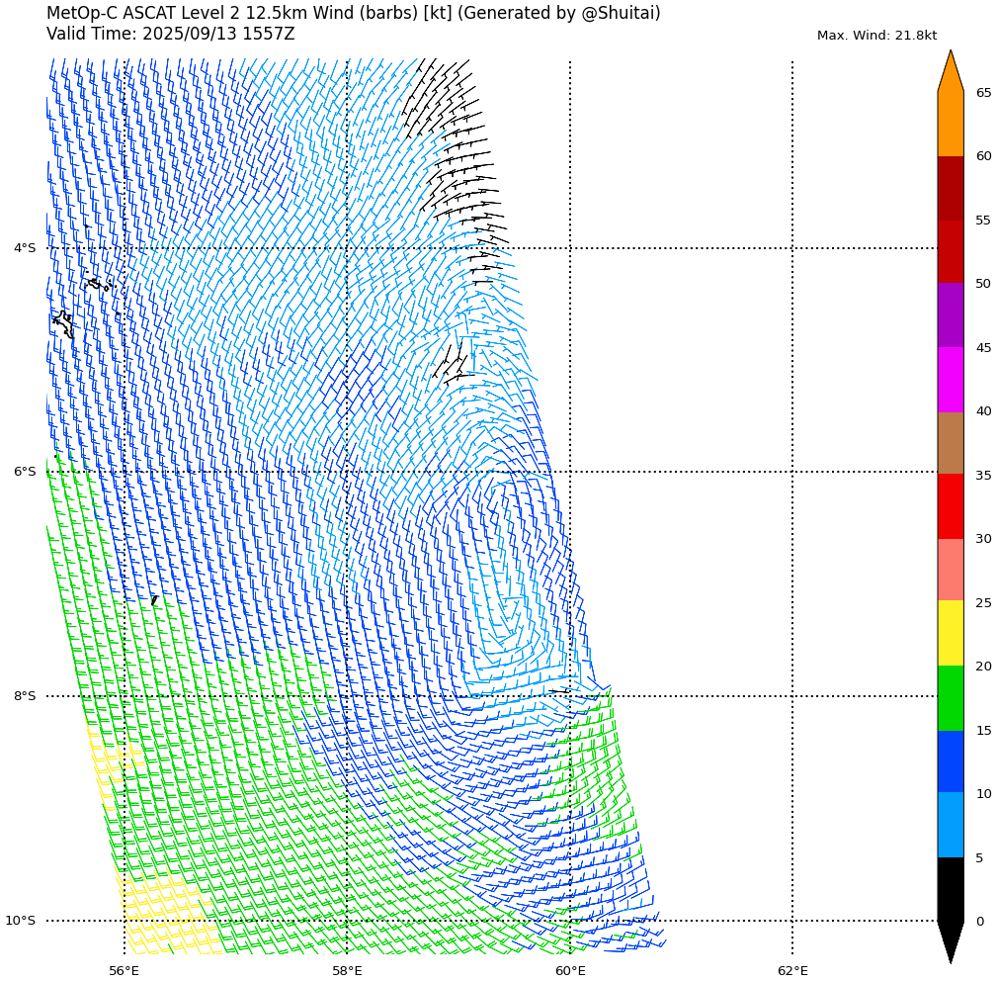The image size is (997, 982).
Task: Click the light blue 5-10 kt color band
Action: pyautogui.click(x=951, y=826)
